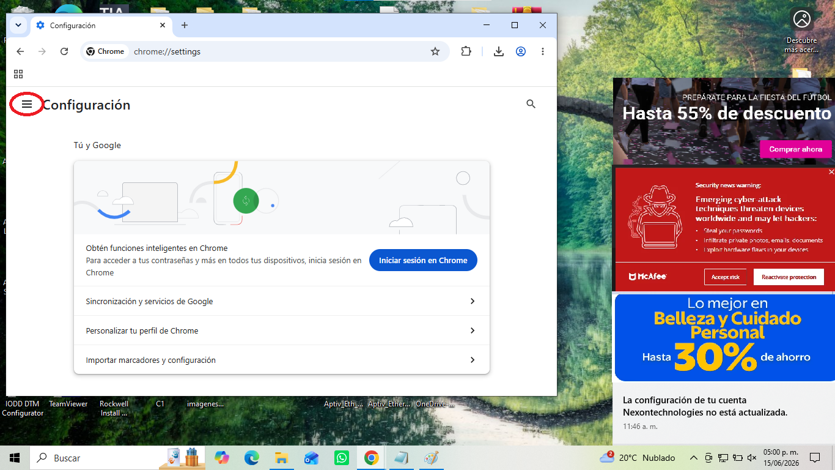Click the browser forward arrow
The width and height of the screenshot is (835, 470).
point(42,51)
